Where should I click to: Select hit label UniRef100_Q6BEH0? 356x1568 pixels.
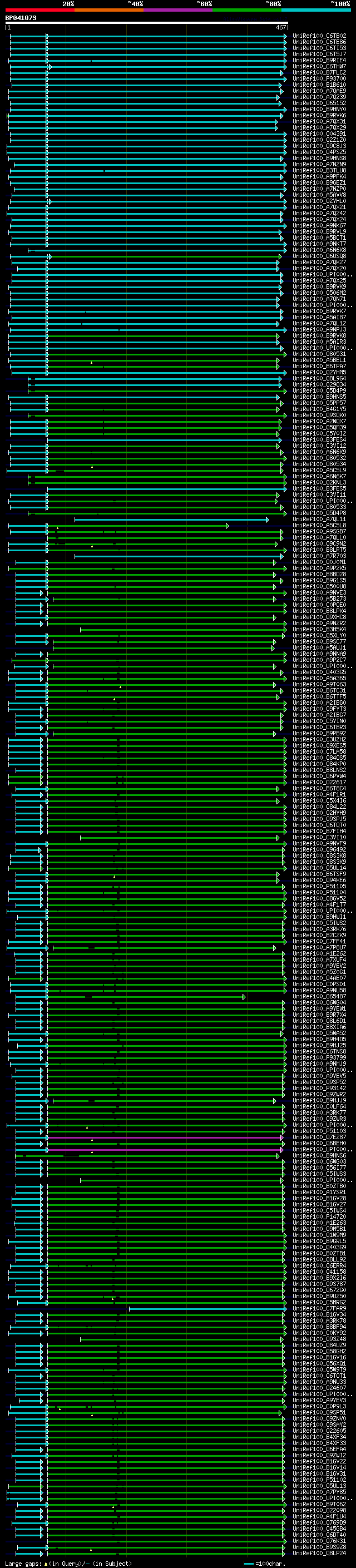(x=319, y=1143)
